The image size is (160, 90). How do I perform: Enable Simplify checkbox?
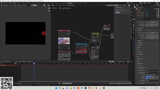[138, 52]
